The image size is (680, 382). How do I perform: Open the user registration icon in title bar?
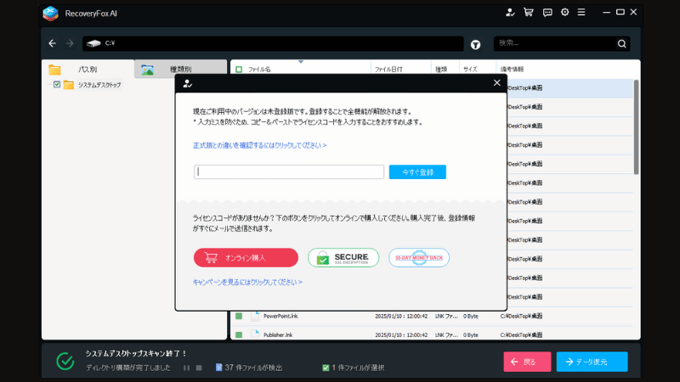point(510,12)
